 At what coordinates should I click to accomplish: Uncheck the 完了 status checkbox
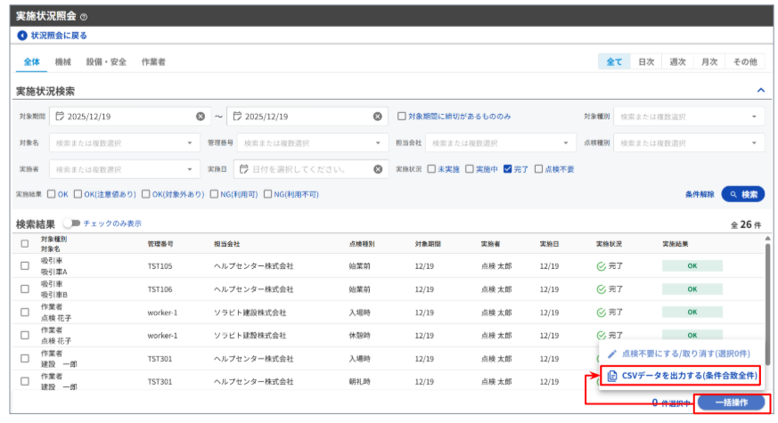tap(508, 169)
